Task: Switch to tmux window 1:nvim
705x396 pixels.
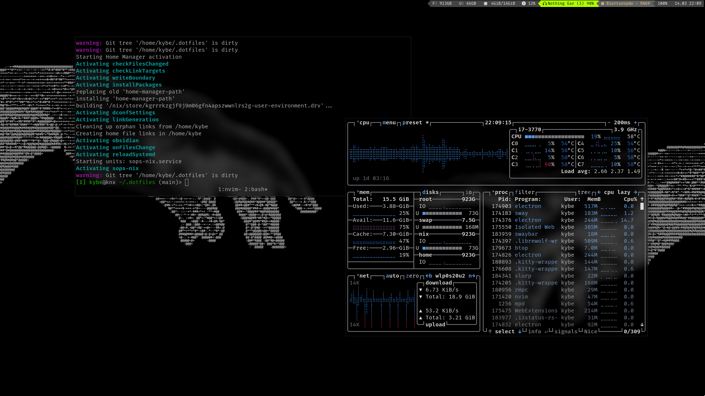Action: [x=229, y=189]
